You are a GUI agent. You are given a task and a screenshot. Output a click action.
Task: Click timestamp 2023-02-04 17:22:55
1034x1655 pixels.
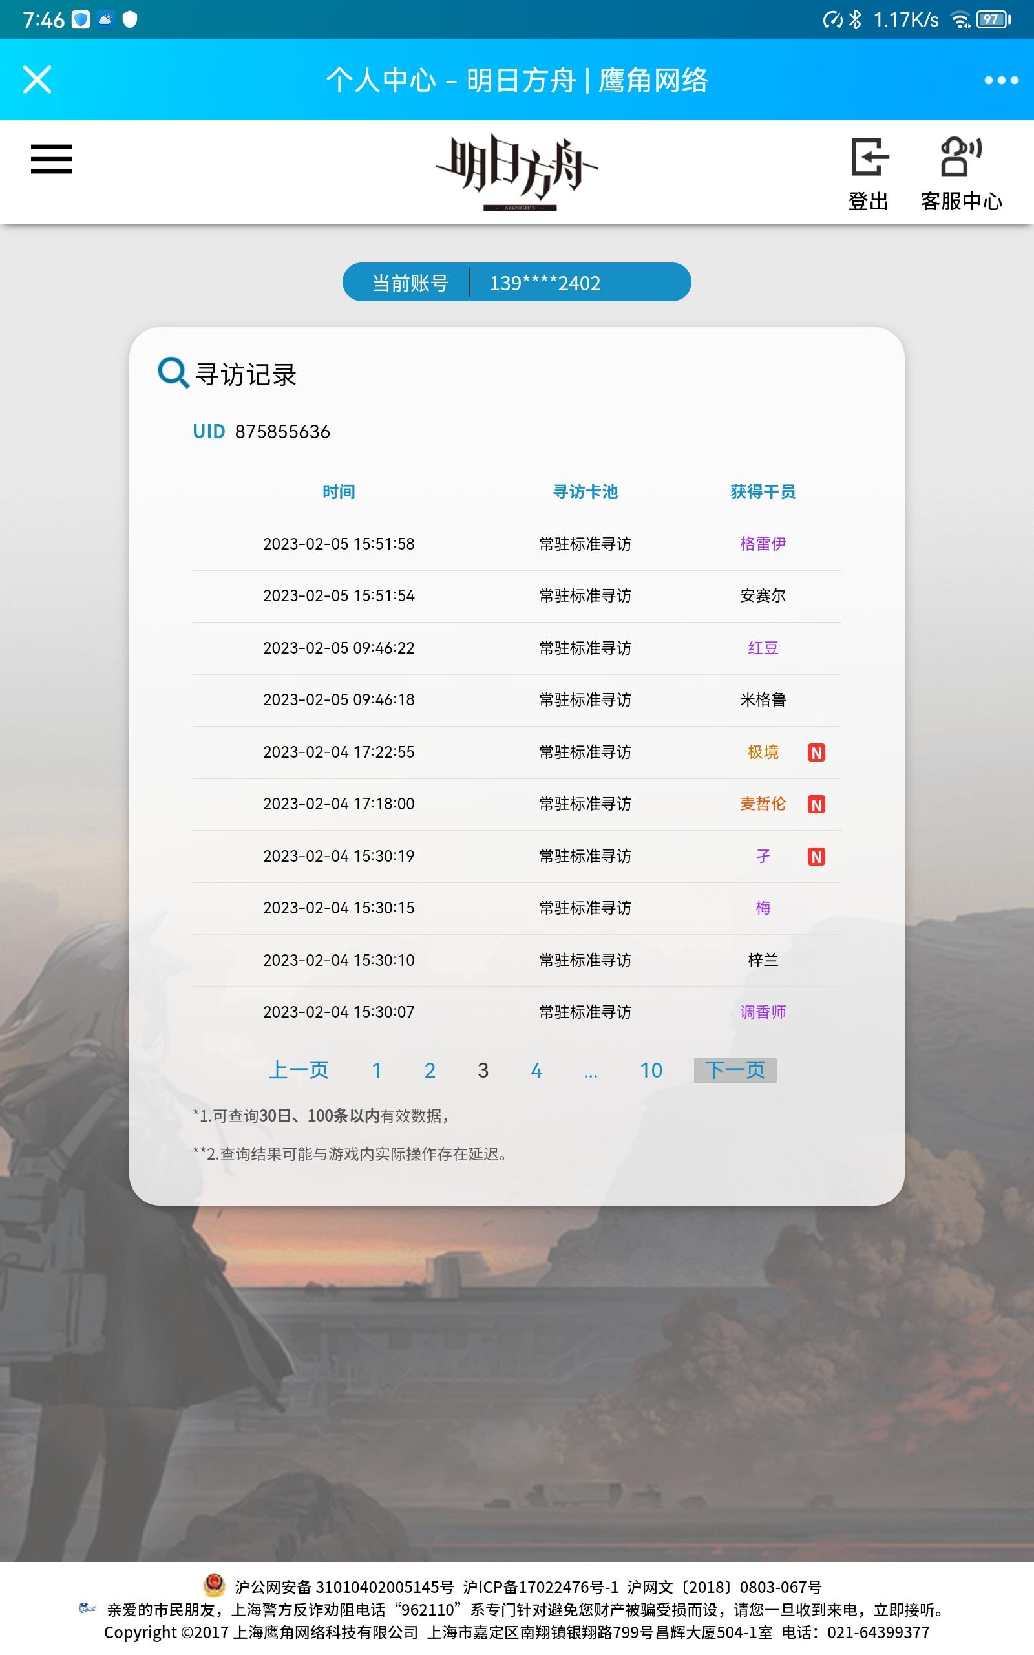coord(339,752)
